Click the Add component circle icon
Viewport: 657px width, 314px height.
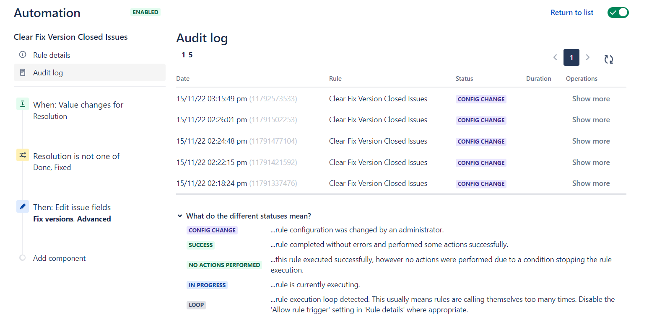(x=22, y=258)
